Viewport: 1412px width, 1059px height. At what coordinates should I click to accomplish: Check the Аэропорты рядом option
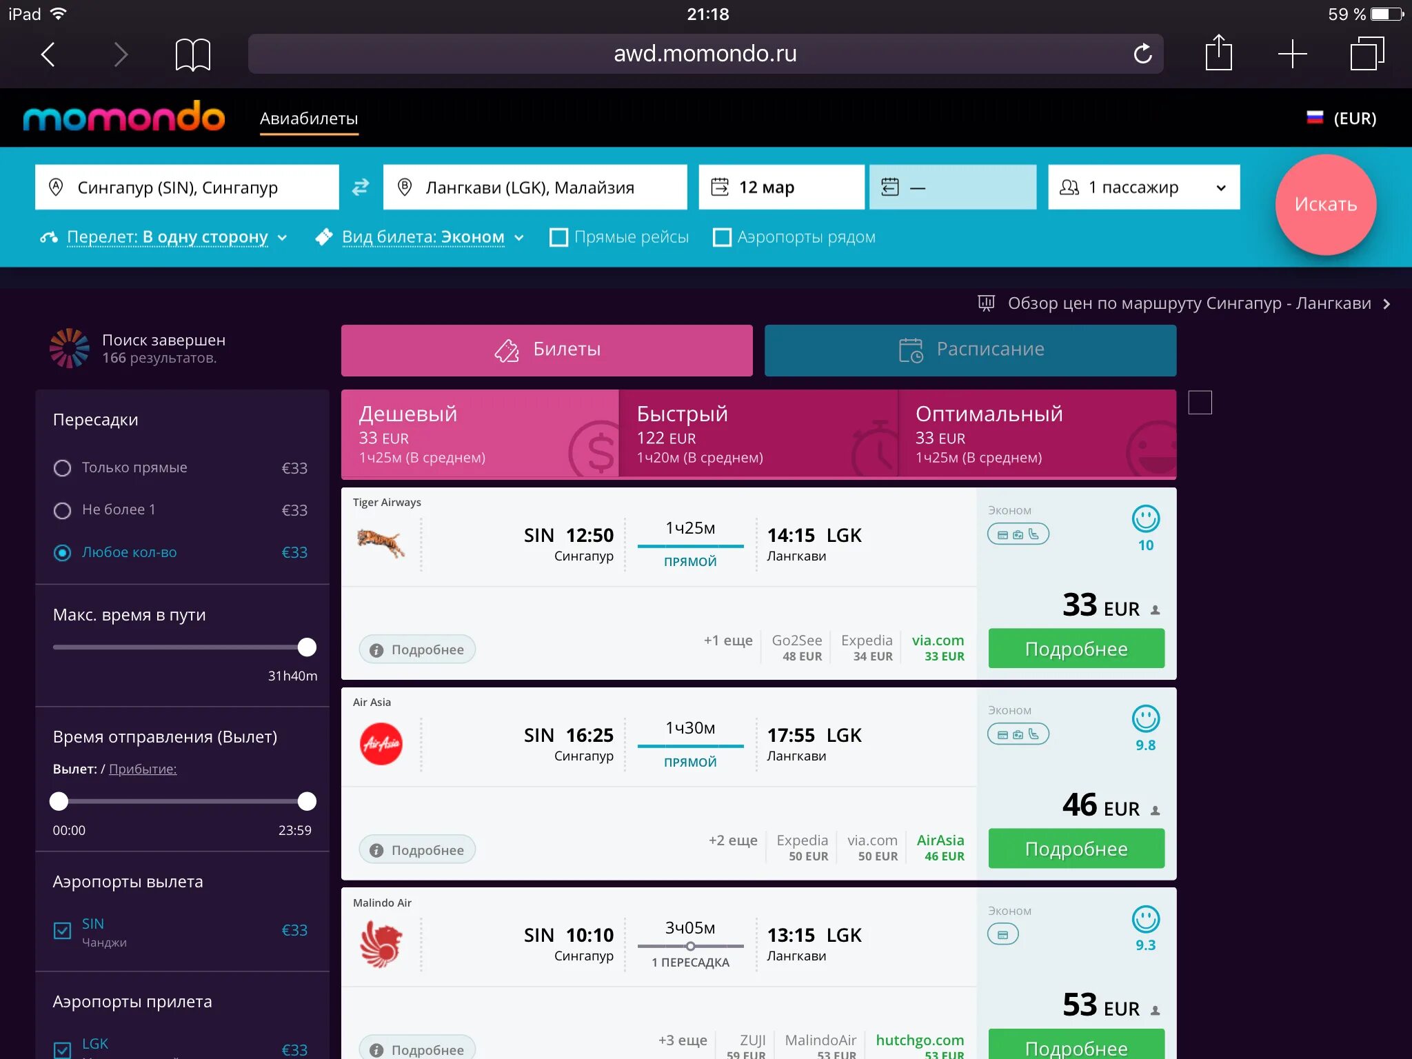click(722, 237)
